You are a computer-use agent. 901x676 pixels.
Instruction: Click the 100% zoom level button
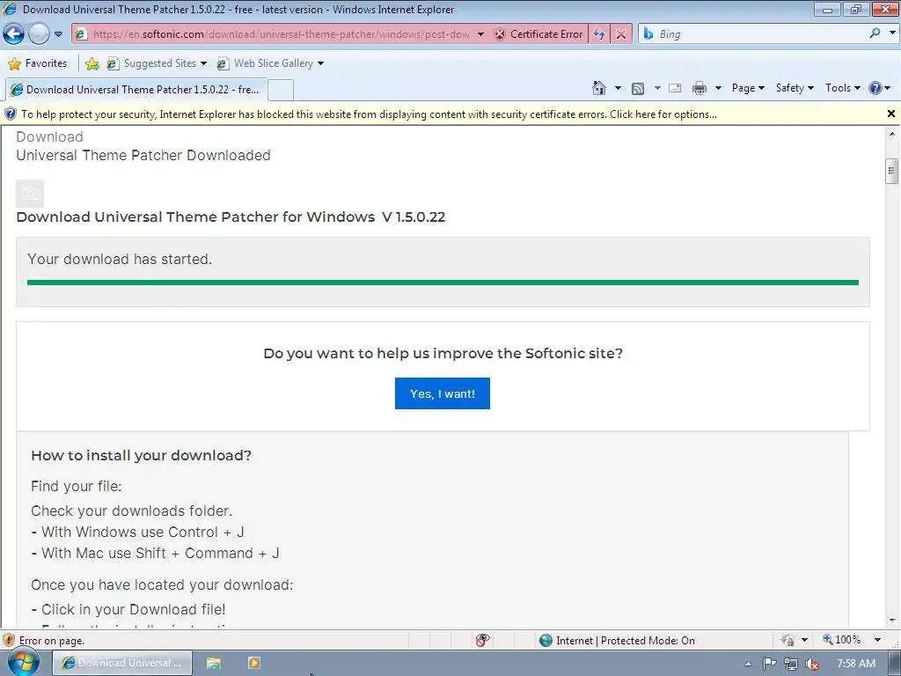coord(842,640)
